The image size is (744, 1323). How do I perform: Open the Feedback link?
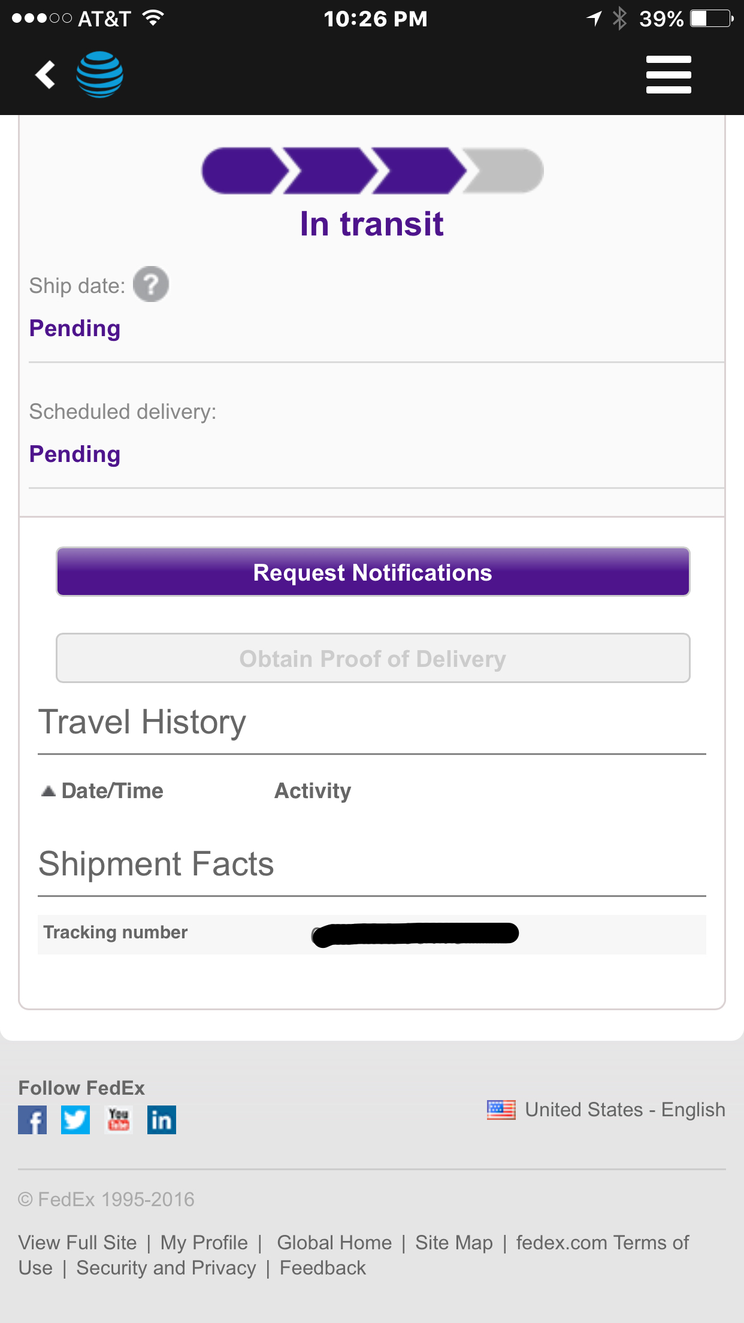322,1268
